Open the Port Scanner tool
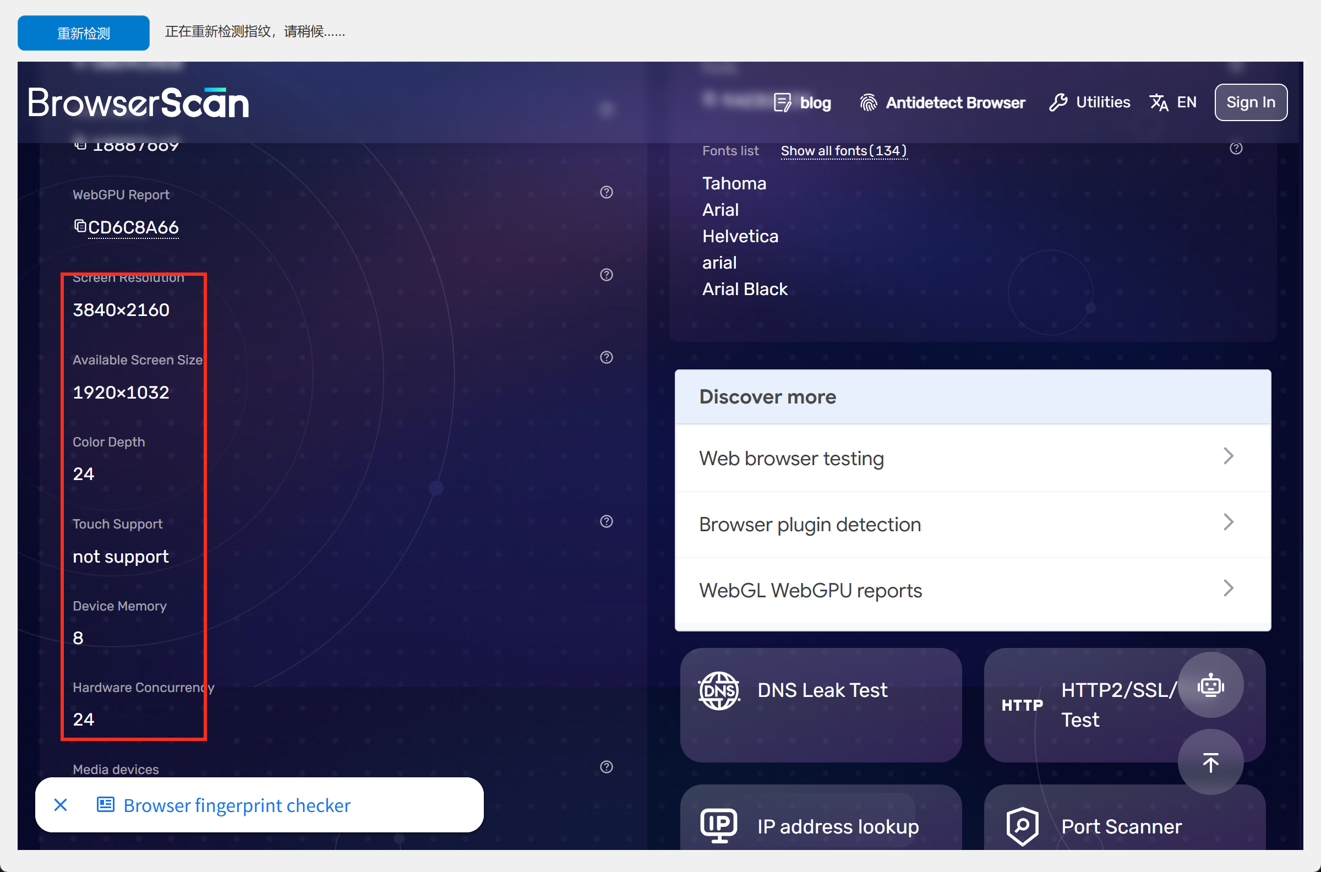The width and height of the screenshot is (1321, 872). pyautogui.click(x=1124, y=817)
